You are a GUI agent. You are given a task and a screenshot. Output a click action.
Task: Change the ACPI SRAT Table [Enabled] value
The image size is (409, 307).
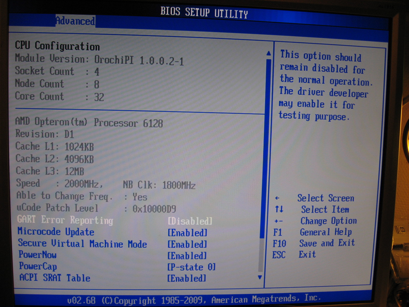point(187,278)
